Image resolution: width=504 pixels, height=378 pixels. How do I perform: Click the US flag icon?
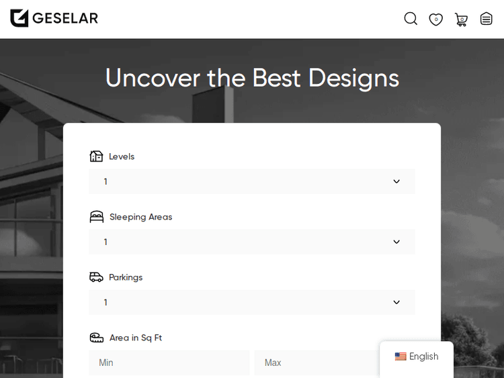401,357
